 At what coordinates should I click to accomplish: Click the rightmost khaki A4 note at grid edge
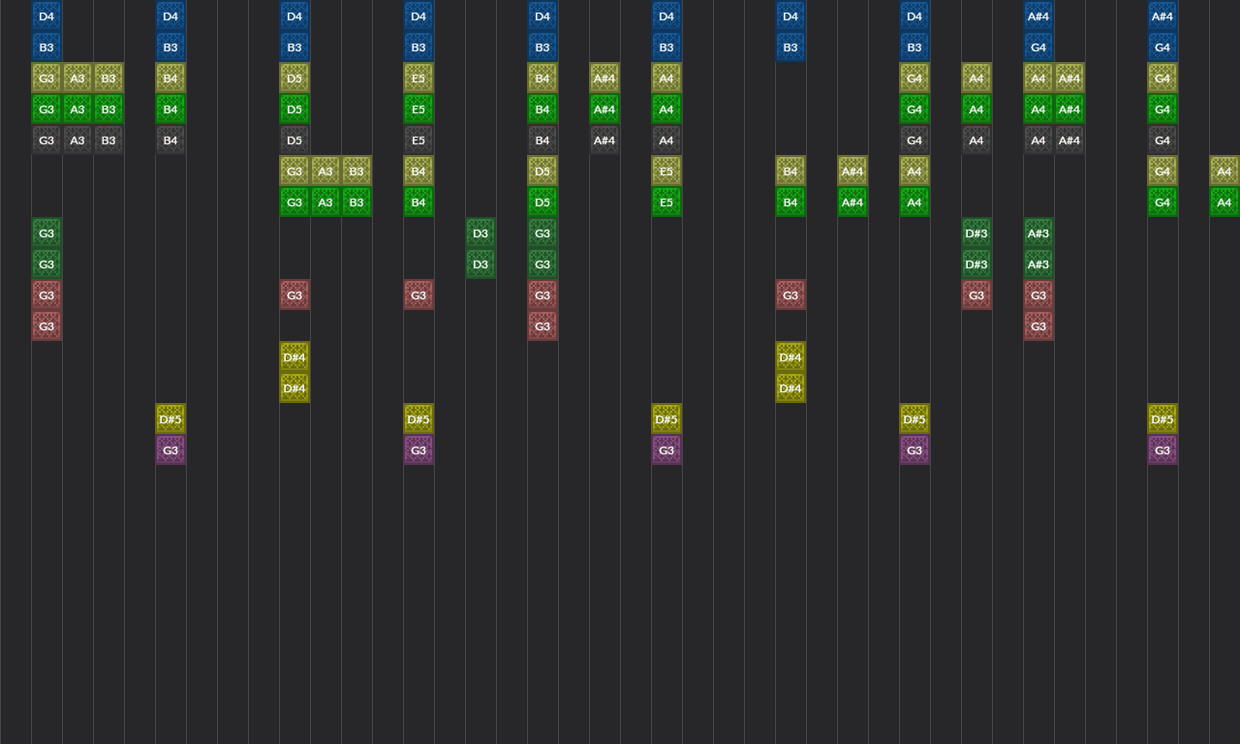pyautogui.click(x=1224, y=171)
